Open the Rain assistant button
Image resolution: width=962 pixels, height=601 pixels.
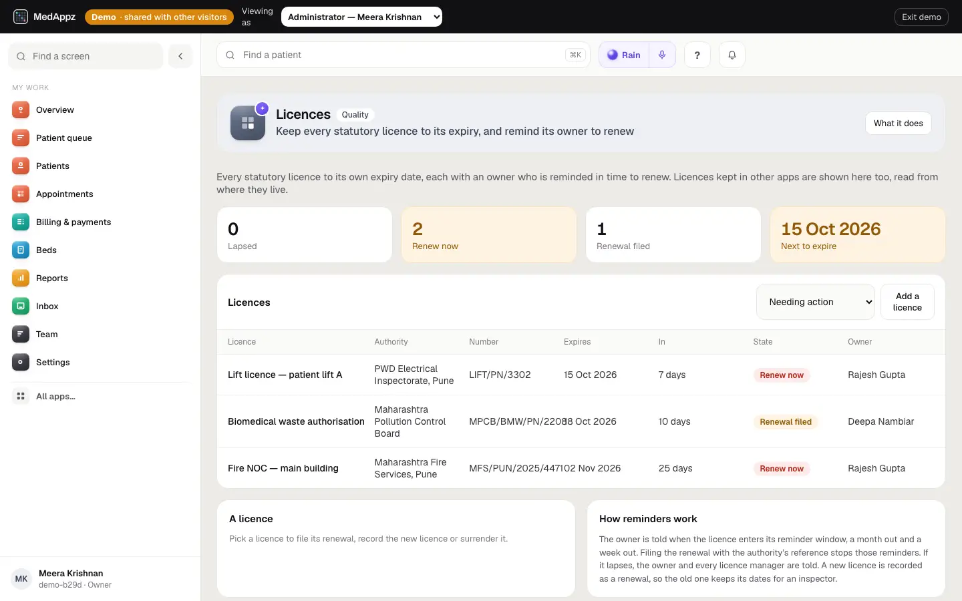(x=624, y=55)
